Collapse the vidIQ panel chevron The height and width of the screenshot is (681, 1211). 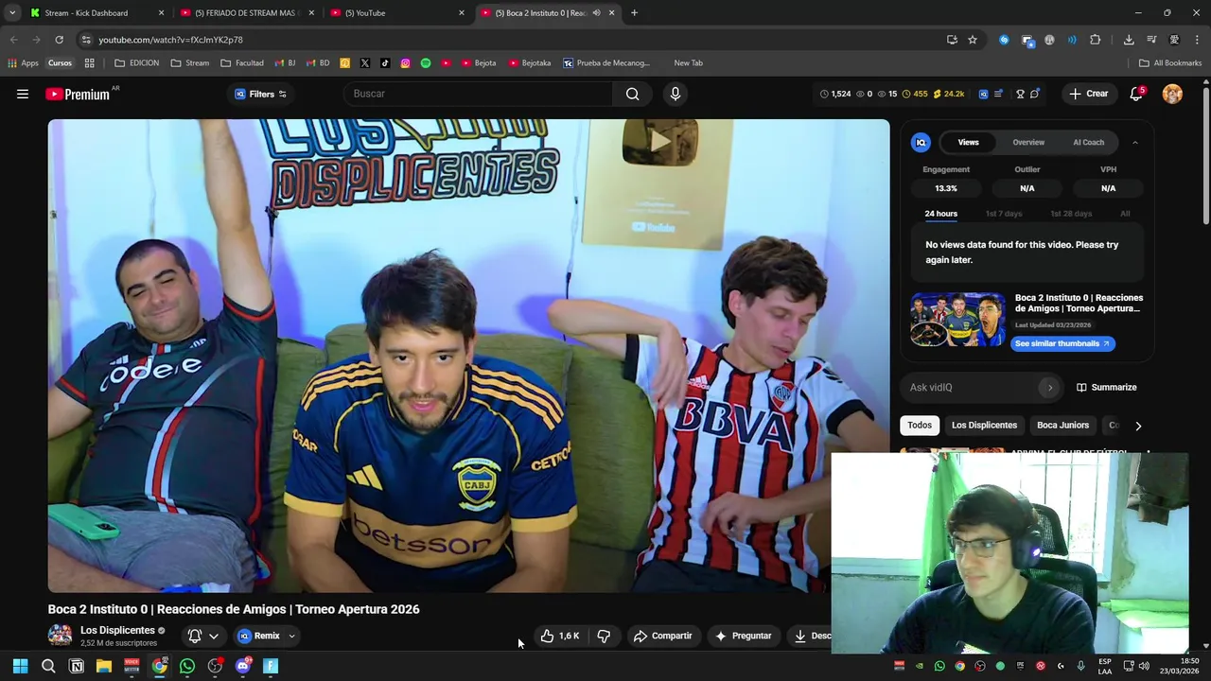point(1134,142)
